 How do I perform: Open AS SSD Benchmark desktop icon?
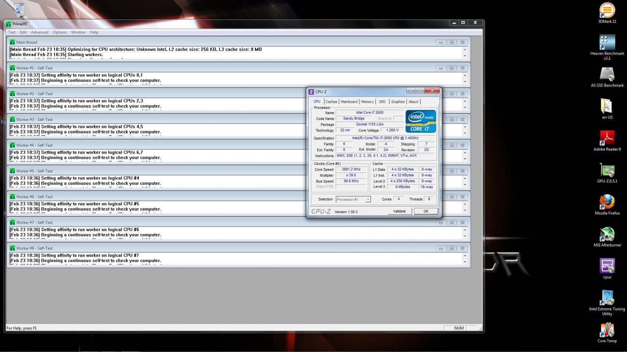click(x=607, y=74)
